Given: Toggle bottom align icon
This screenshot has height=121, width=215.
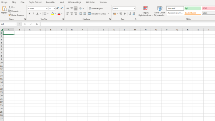Looking at the screenshot, I should pos(76,8).
